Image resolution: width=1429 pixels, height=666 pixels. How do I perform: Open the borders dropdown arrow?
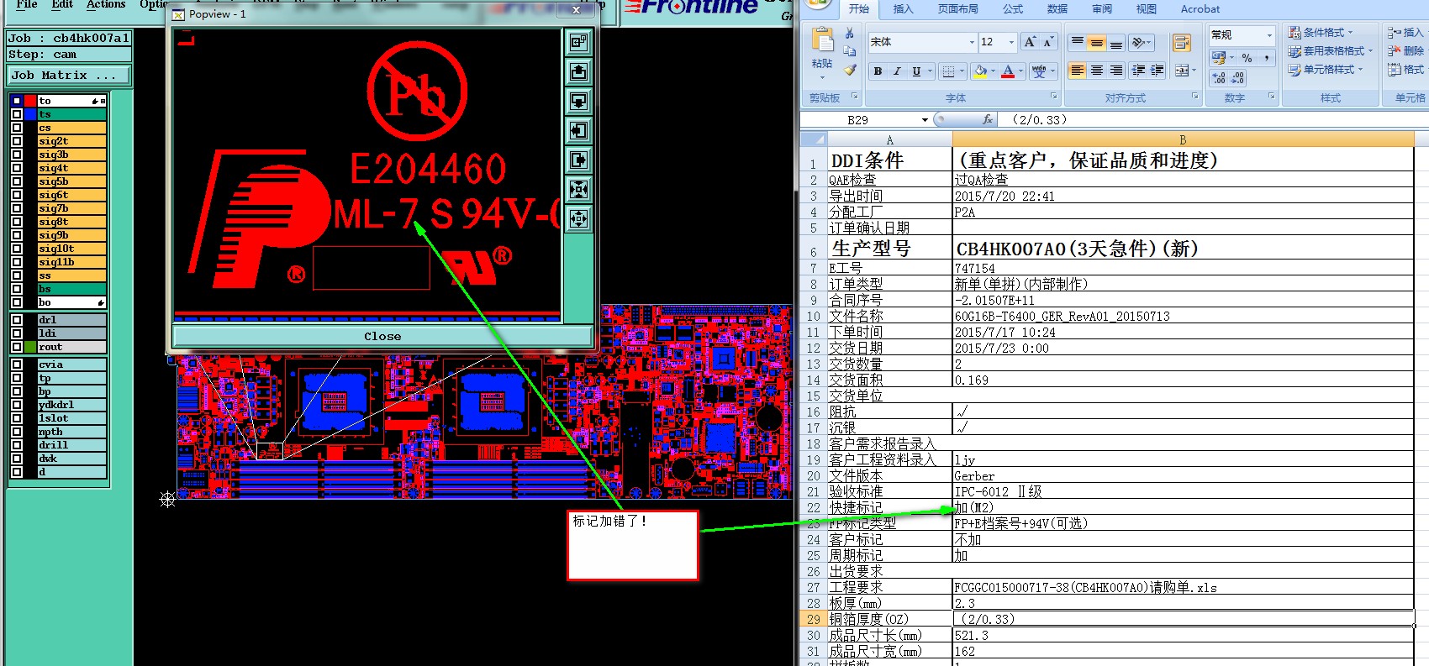962,71
